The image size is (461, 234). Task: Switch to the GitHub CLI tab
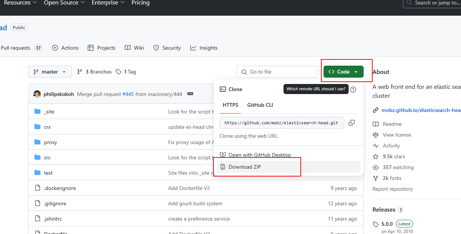(x=260, y=105)
